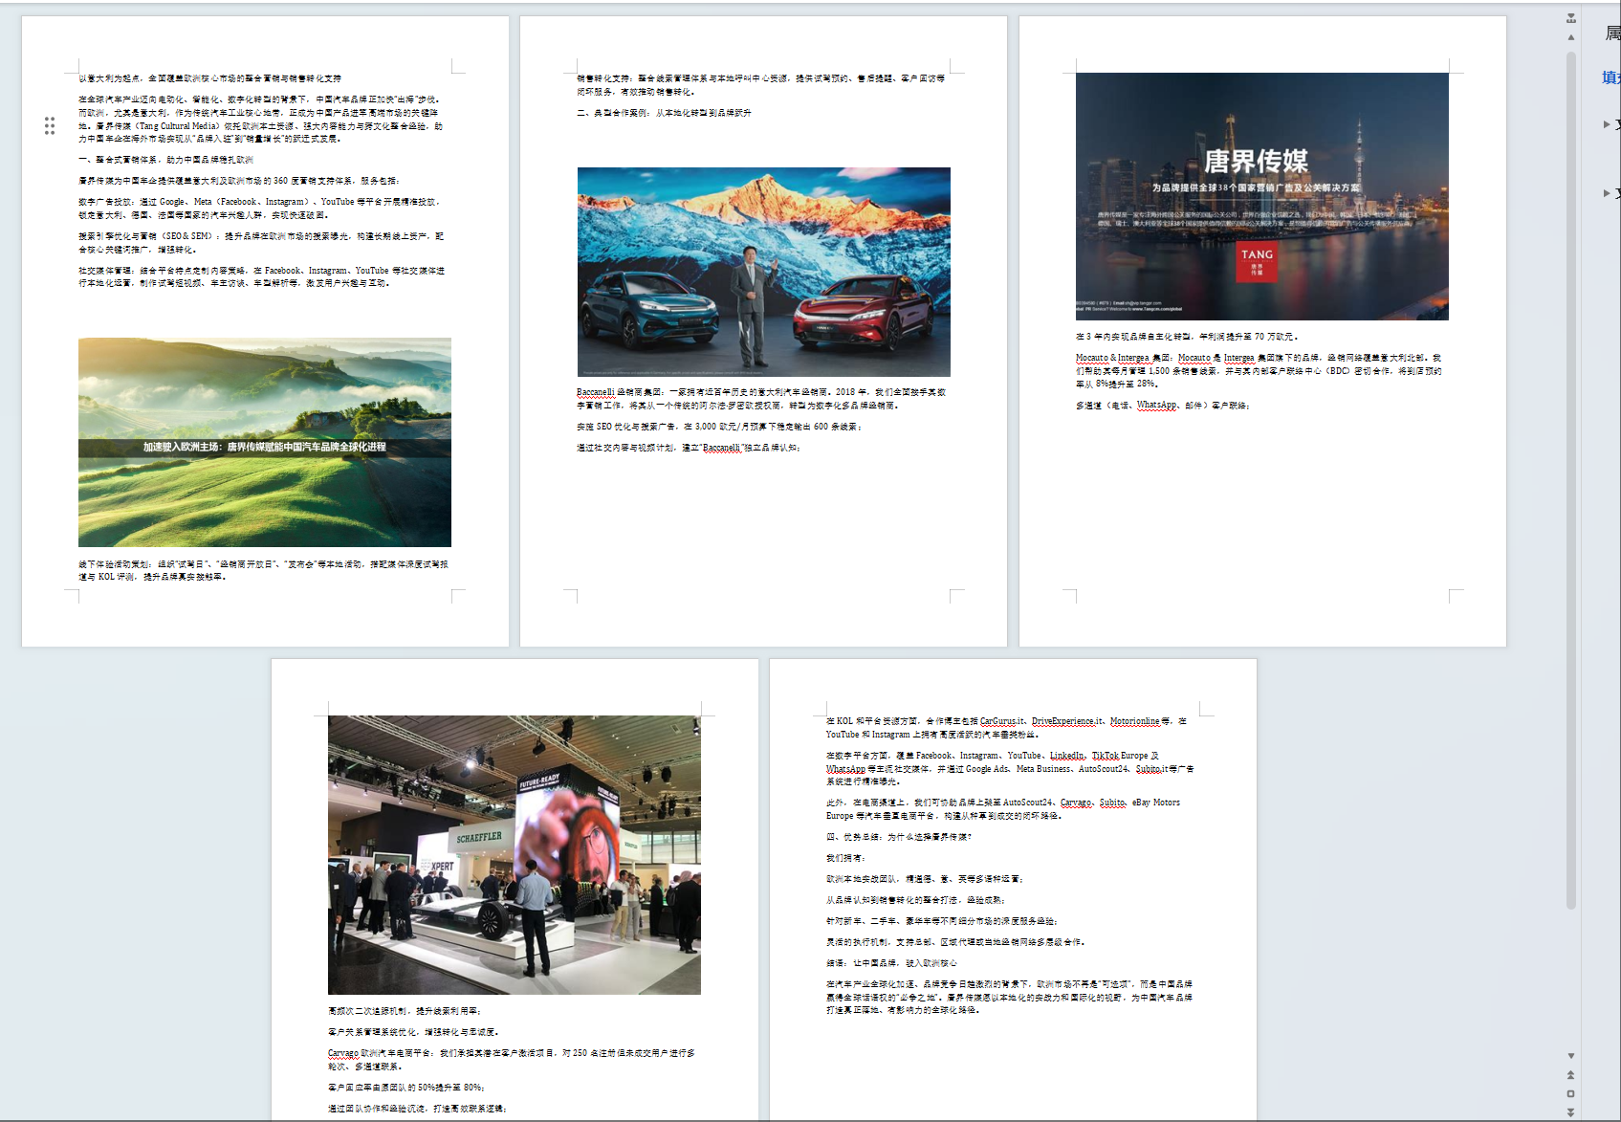This screenshot has width=1621, height=1122.
Task: Click the line with SEO and 3,000 on page two
Action: pyautogui.click(x=719, y=427)
